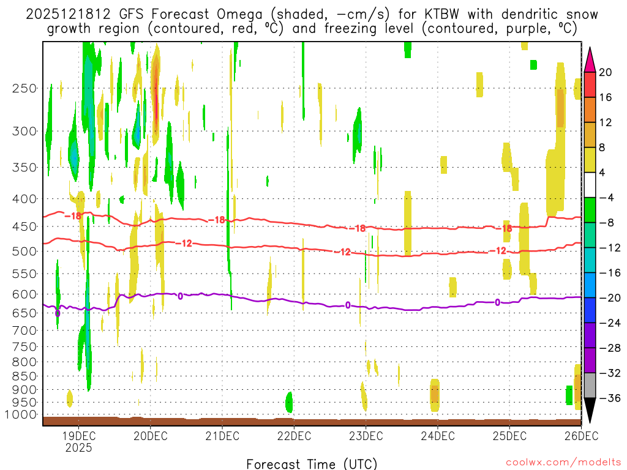
Task: Click the green -4 to -8 colorbar segment
Action: click(590, 211)
